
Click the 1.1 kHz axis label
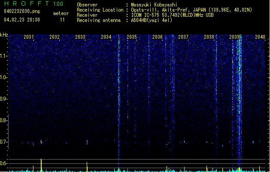[x=3, y=56]
